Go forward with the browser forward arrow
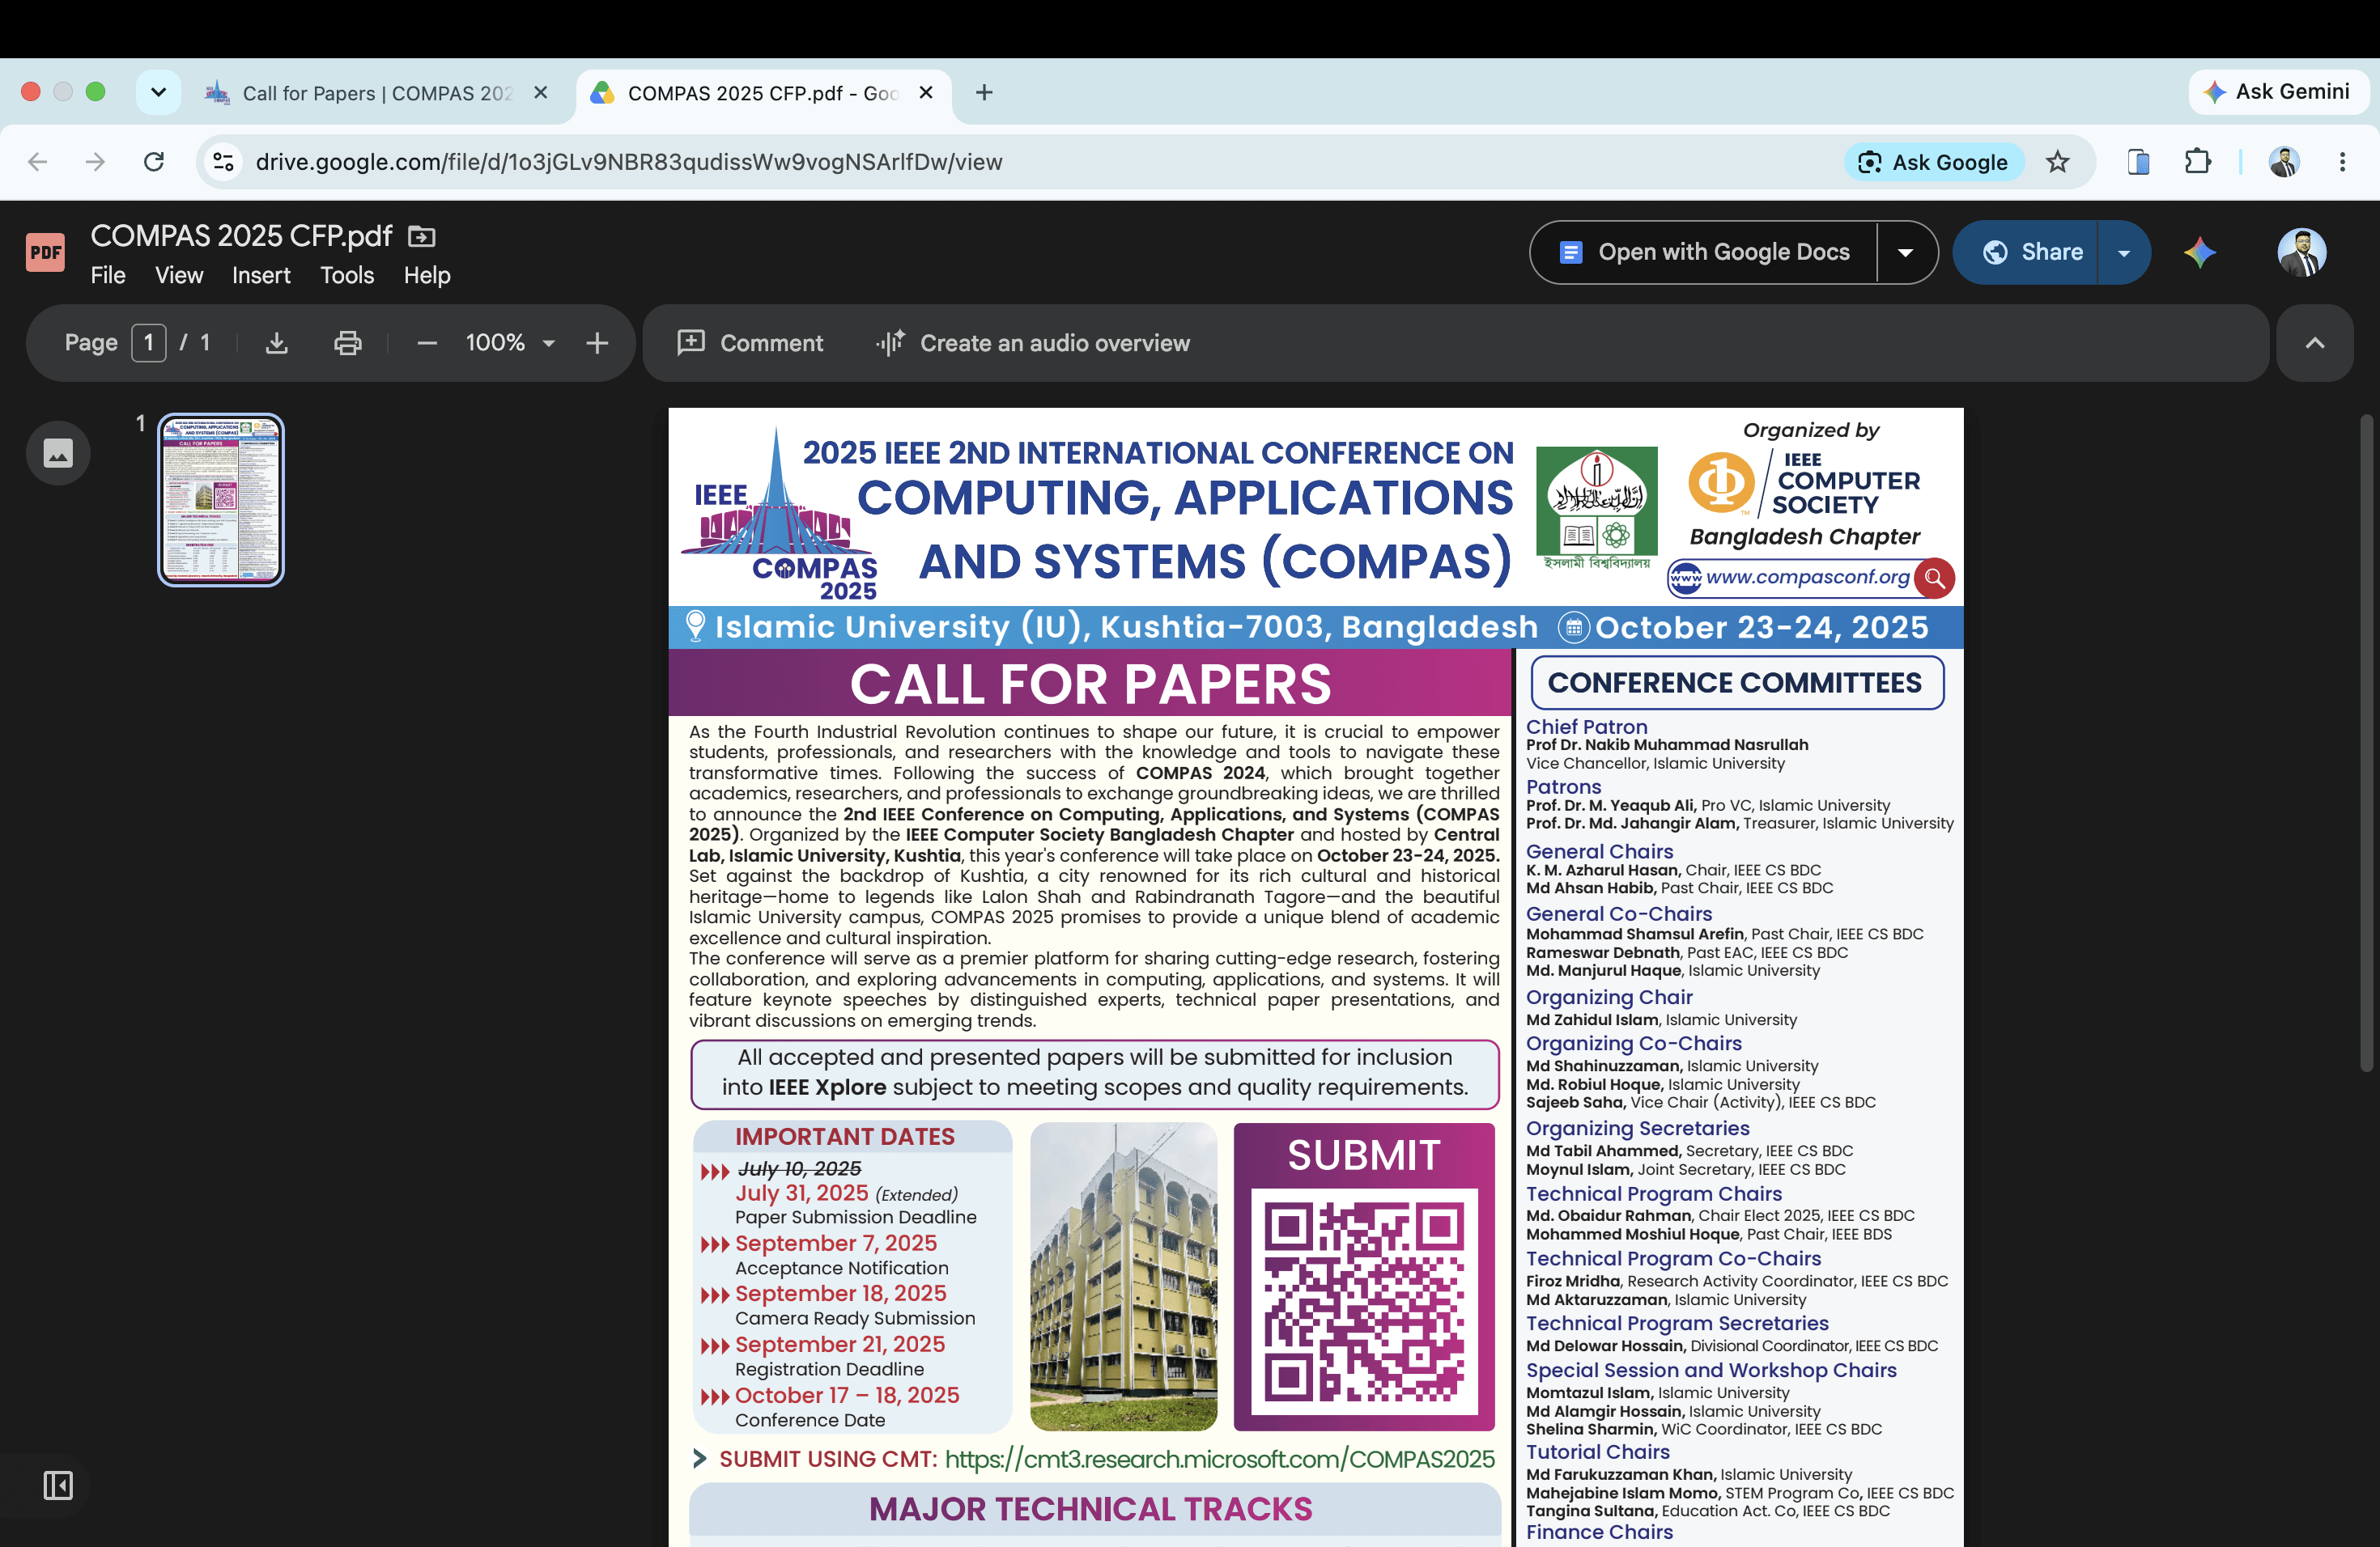 coord(95,162)
